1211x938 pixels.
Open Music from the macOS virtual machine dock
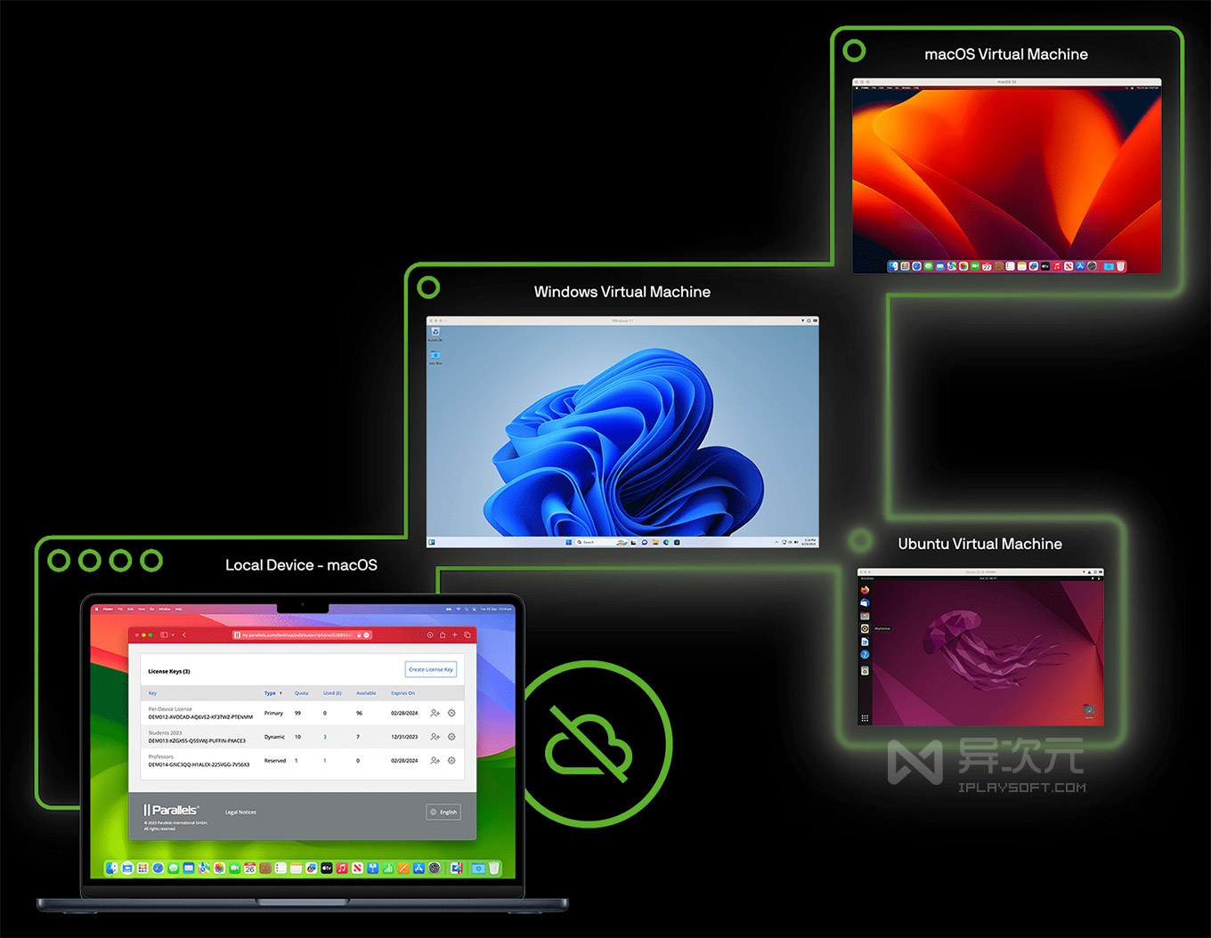1056,267
